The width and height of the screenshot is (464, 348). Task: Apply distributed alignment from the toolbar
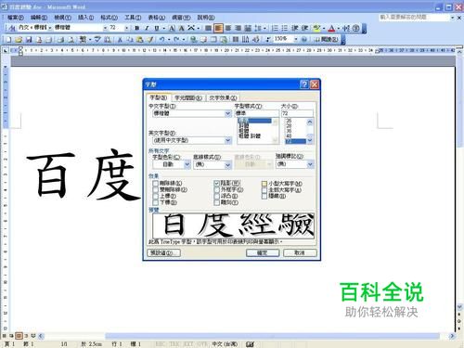click(248, 28)
